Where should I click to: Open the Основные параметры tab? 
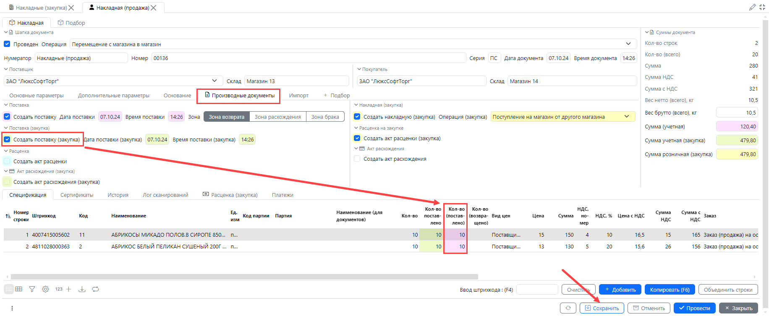click(x=37, y=95)
